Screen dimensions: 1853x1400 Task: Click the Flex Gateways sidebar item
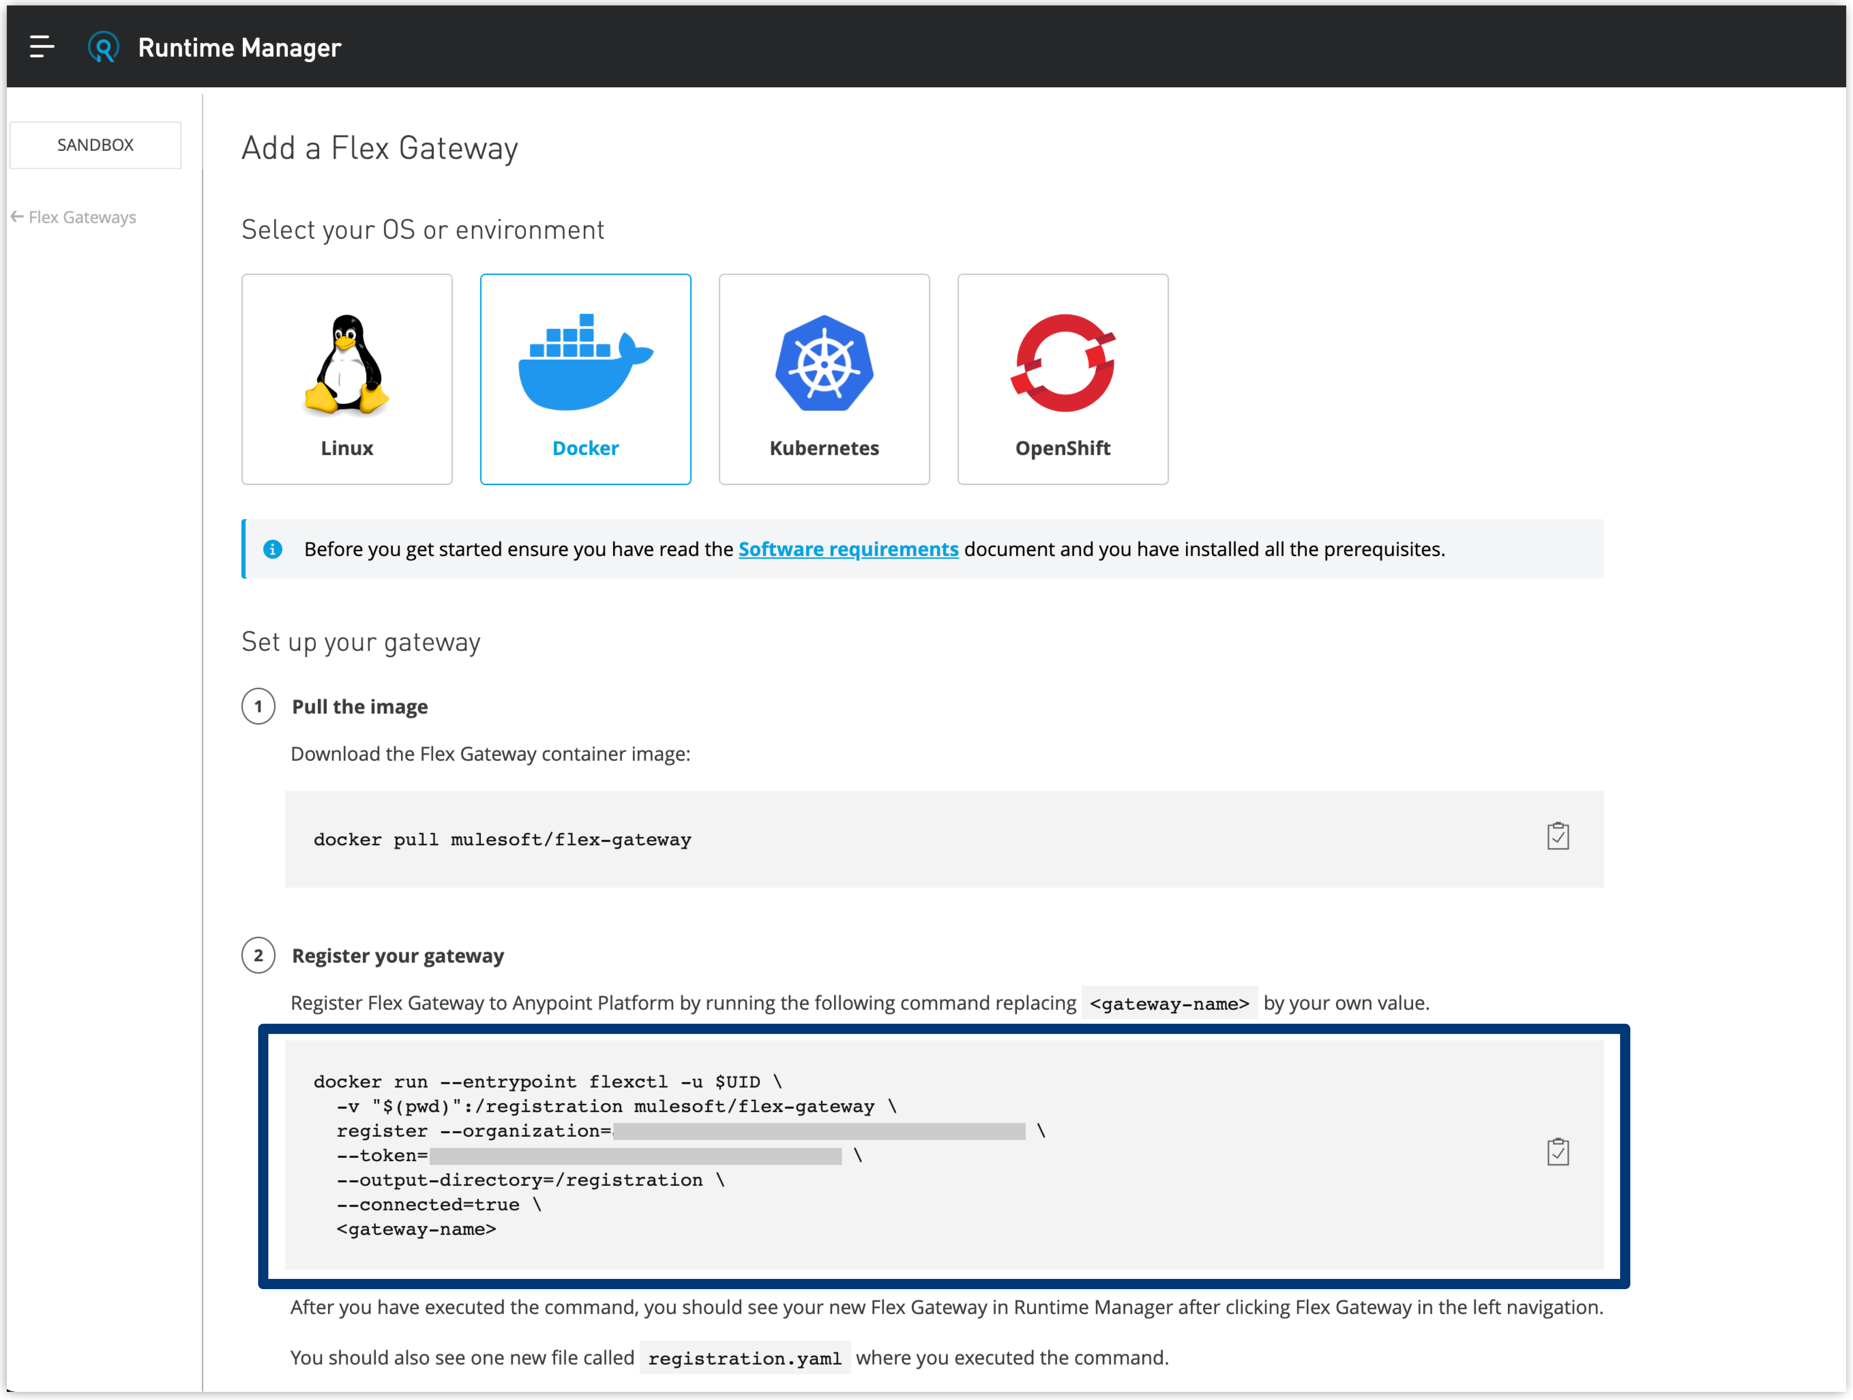81,216
